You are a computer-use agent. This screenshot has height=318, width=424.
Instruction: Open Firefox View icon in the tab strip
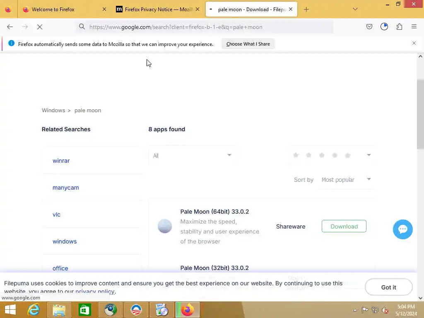[x=8, y=10]
